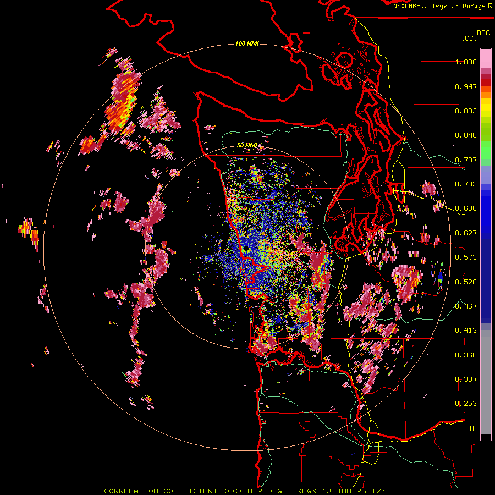This screenshot has height=495, width=495.
Task: Select the 0.573 scale value
Action: click(x=466, y=257)
